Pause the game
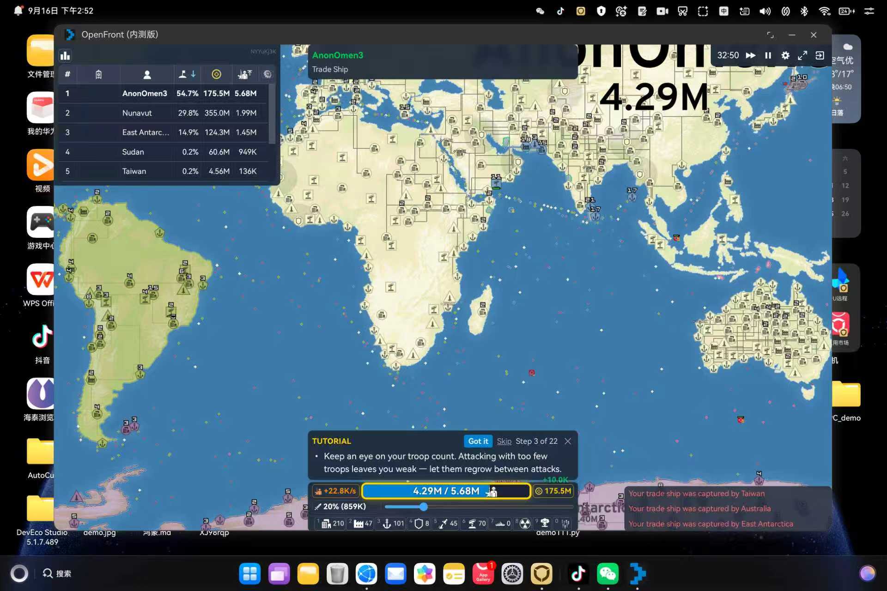Viewport: 887px width, 591px height. point(768,55)
